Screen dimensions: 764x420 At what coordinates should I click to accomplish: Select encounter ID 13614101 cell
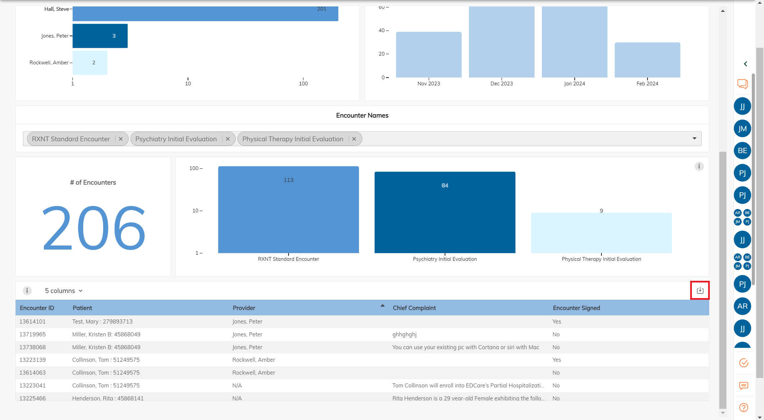click(33, 321)
